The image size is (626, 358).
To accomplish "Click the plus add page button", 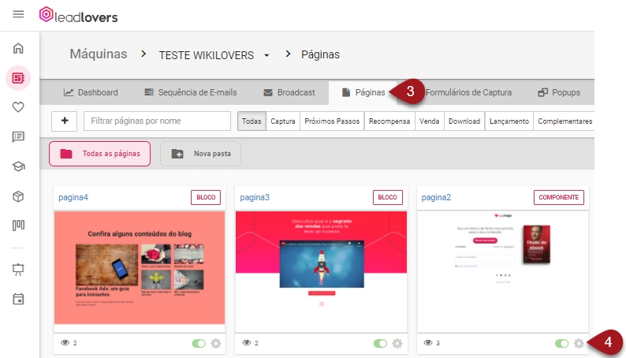I will pos(64,121).
